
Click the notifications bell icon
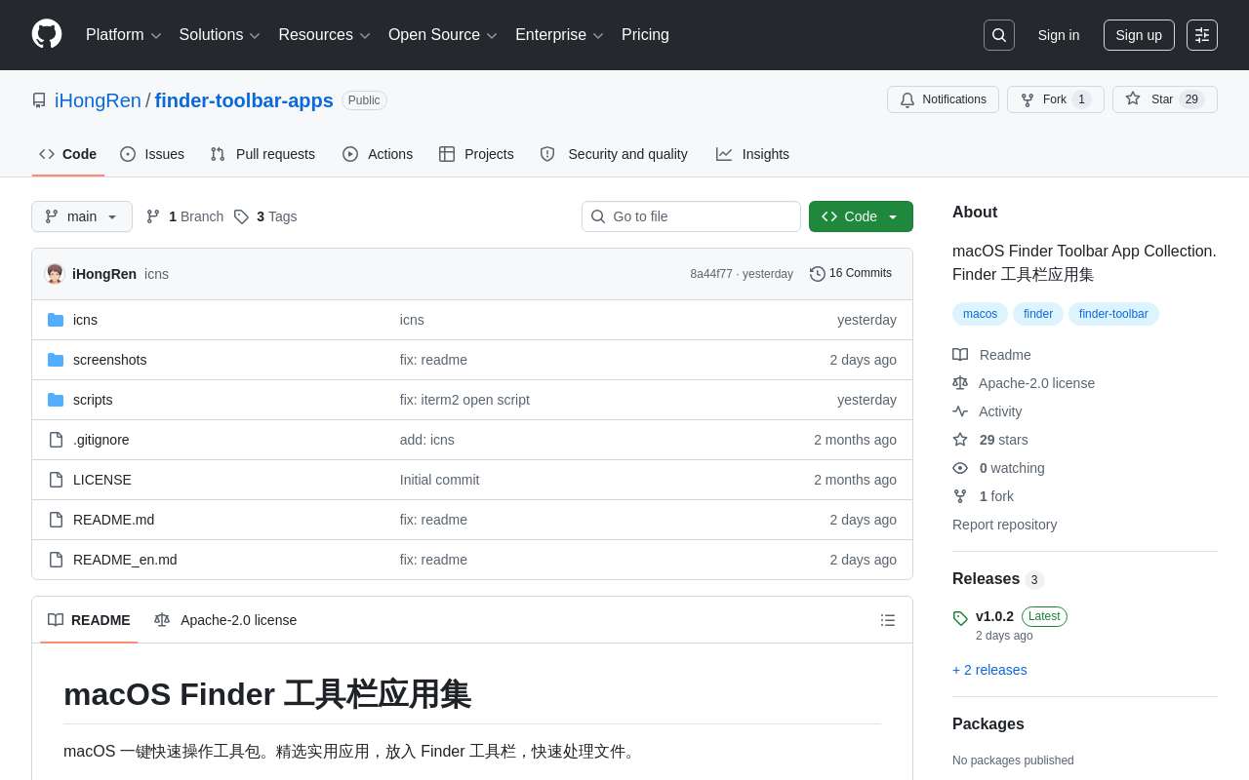(907, 99)
